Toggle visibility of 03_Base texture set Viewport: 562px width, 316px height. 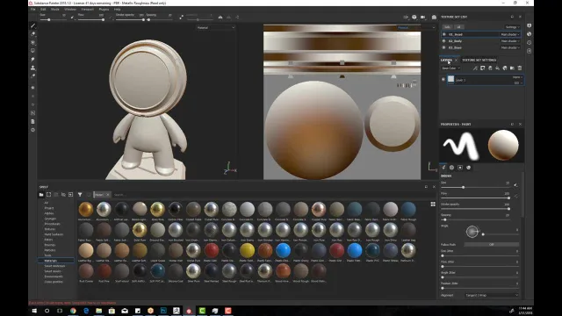[444, 47]
